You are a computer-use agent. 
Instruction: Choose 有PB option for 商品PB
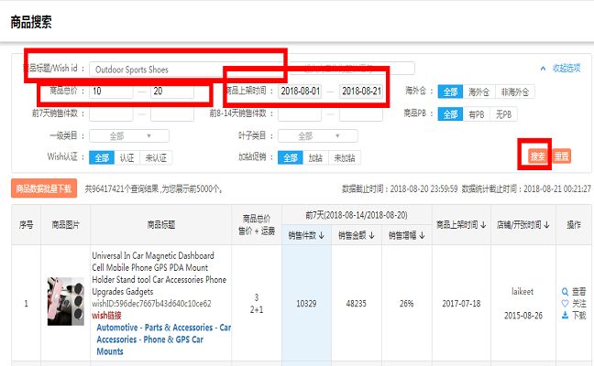[x=475, y=113]
